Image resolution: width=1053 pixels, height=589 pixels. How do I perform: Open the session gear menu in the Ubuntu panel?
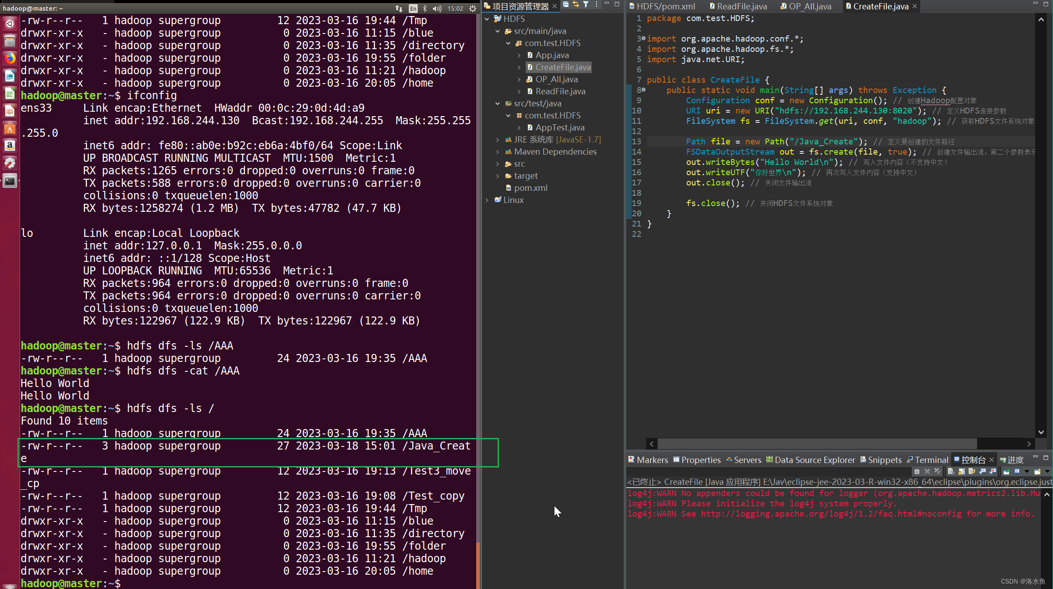473,8
